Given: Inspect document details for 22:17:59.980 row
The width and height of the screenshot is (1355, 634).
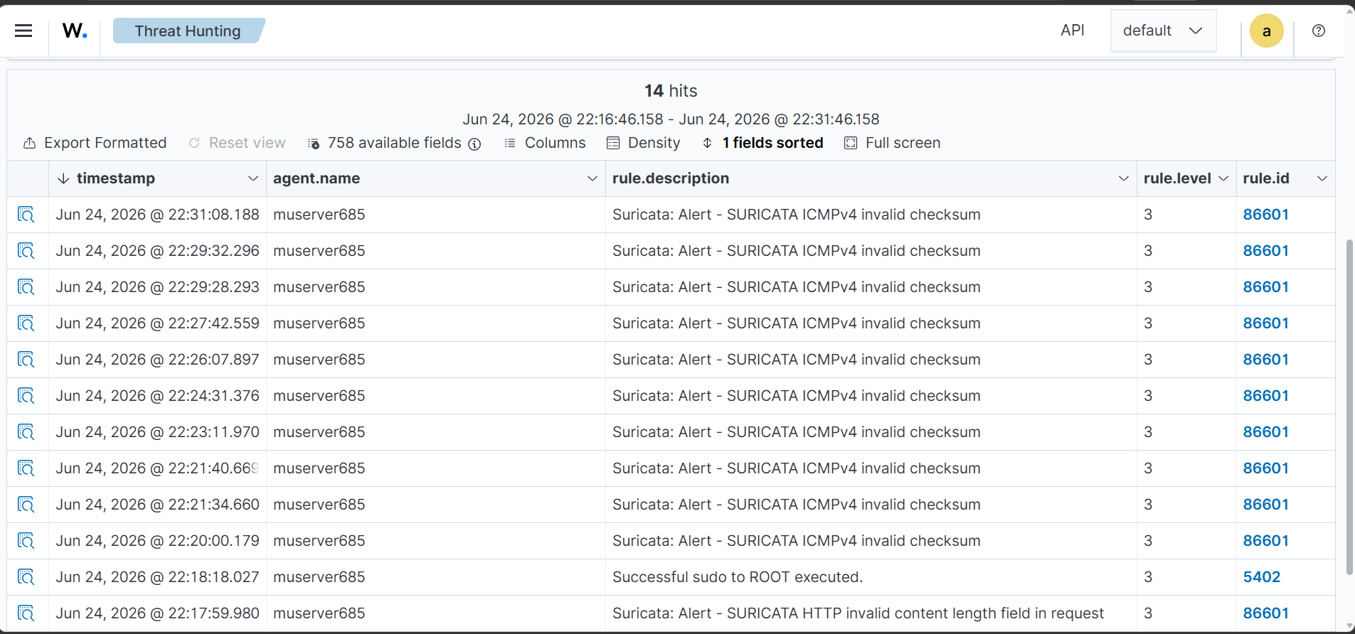Looking at the screenshot, I should 26,613.
